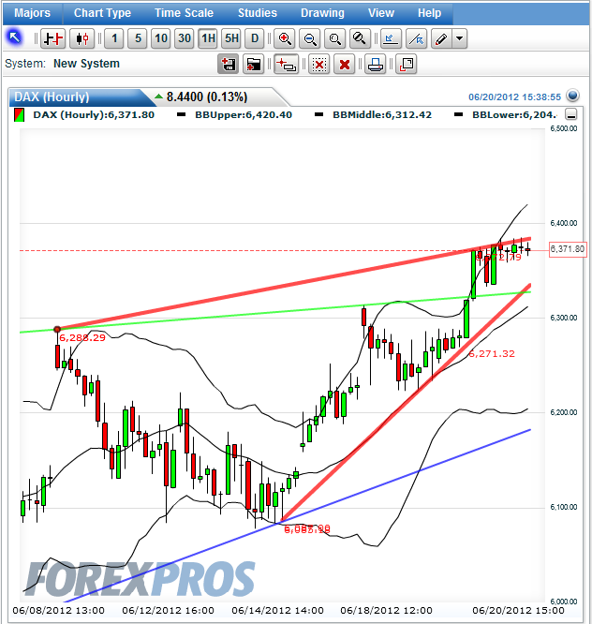Click the BBLower legend marker
592x624 pixels.
[458, 115]
